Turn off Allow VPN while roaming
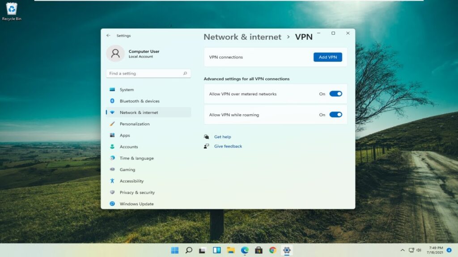The width and height of the screenshot is (458, 257). click(x=335, y=115)
